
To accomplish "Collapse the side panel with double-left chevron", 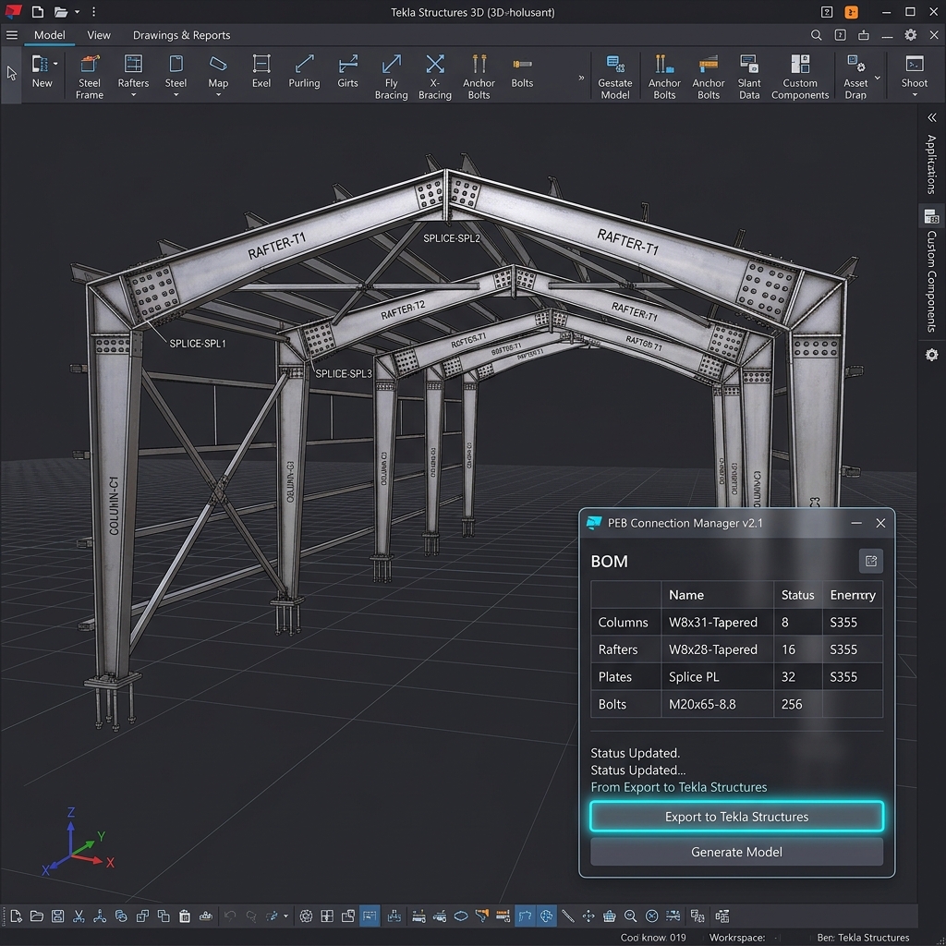I will pos(931,117).
